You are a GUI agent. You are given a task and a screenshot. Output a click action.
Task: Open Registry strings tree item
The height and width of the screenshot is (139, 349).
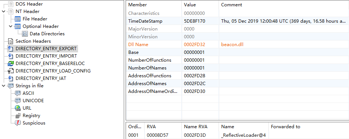point(31,116)
